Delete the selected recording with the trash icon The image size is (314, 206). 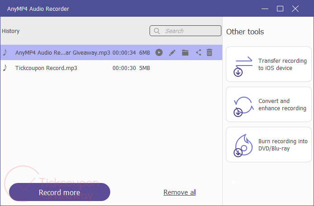210,53
